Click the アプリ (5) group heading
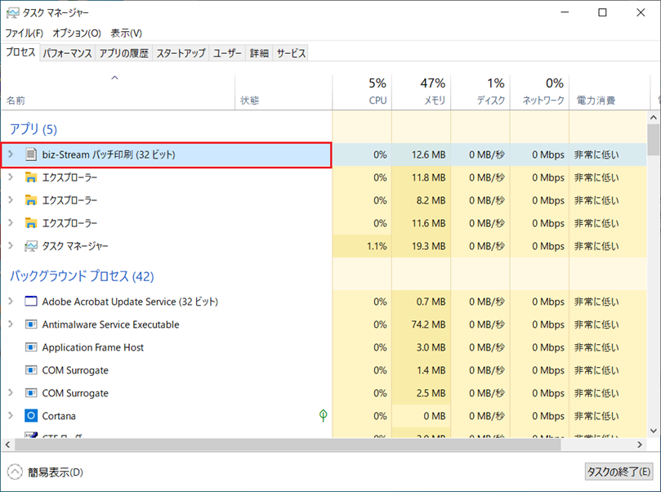 [x=33, y=129]
